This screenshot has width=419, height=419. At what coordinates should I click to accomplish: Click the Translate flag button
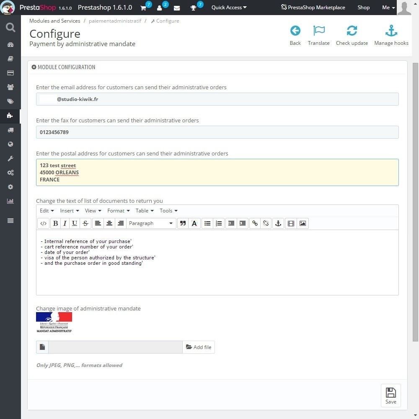(318, 35)
